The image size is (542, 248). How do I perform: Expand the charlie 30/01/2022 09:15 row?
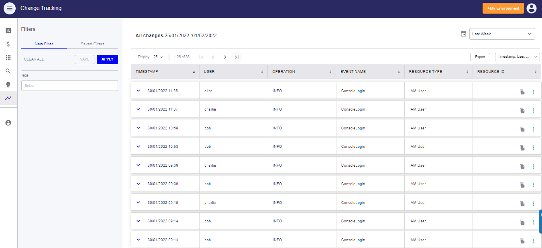click(x=139, y=202)
